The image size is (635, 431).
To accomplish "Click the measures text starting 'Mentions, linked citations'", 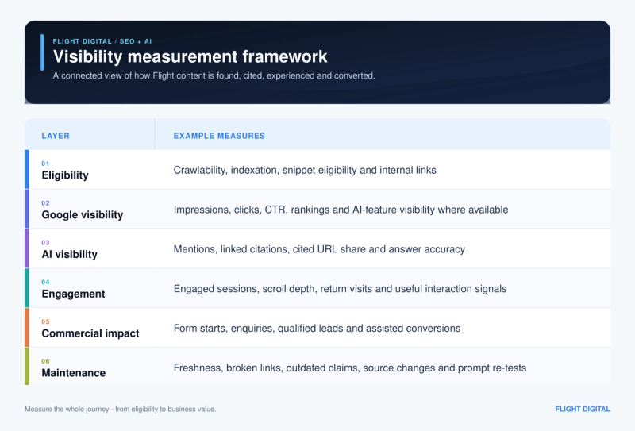I will (x=319, y=249).
